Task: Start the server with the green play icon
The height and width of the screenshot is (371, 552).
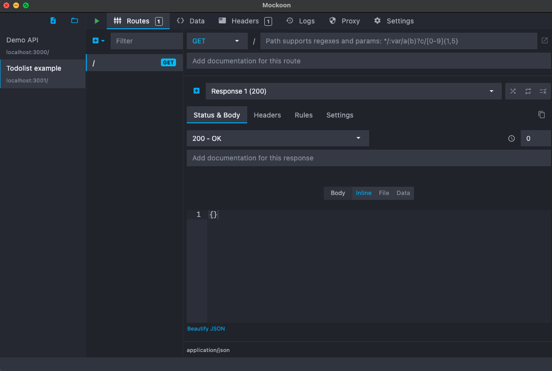Action: point(97,21)
